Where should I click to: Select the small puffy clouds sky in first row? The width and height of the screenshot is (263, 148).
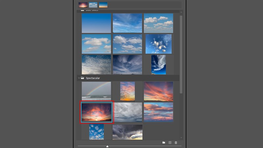[x=158, y=23]
